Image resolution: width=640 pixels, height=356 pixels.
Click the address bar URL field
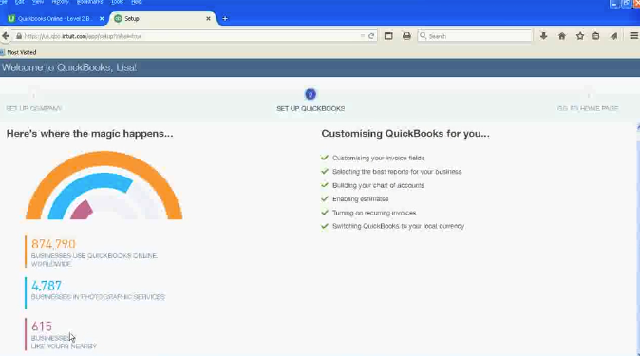coord(190,36)
